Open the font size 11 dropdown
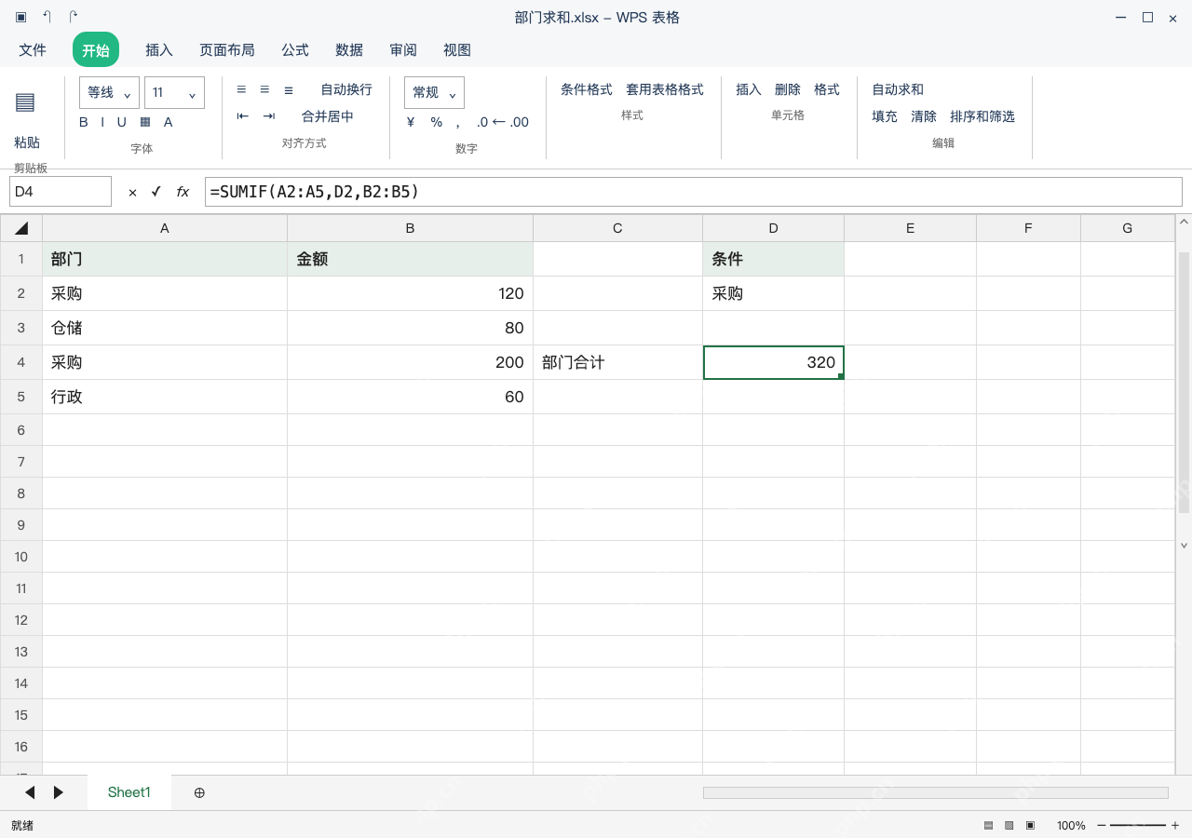The height and width of the screenshot is (838, 1192). click(x=174, y=93)
